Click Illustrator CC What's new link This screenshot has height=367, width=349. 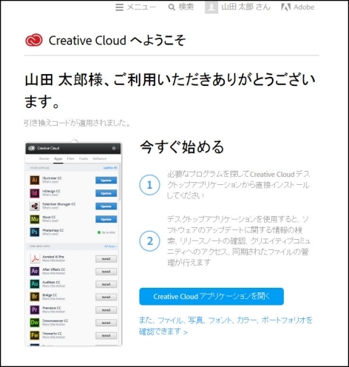[x=50, y=182]
